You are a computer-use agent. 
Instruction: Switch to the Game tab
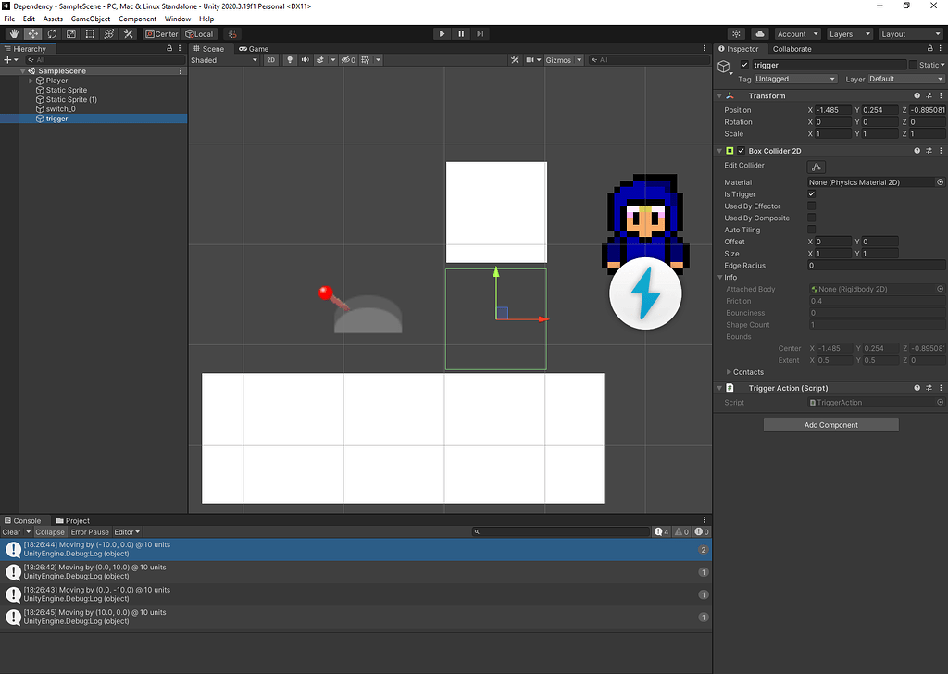click(x=254, y=49)
